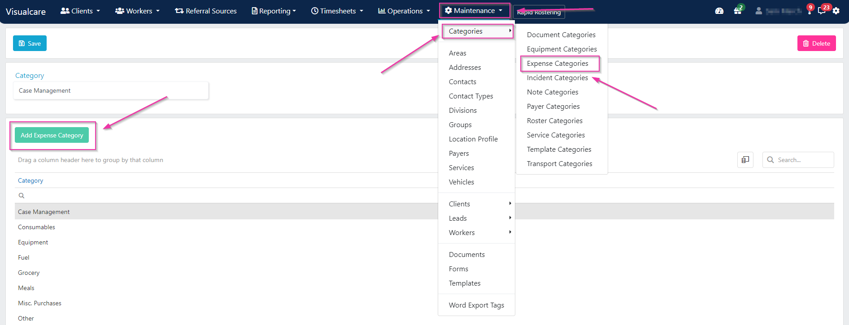The image size is (849, 325).
Task: Select Templates menu item
Action: (465, 283)
